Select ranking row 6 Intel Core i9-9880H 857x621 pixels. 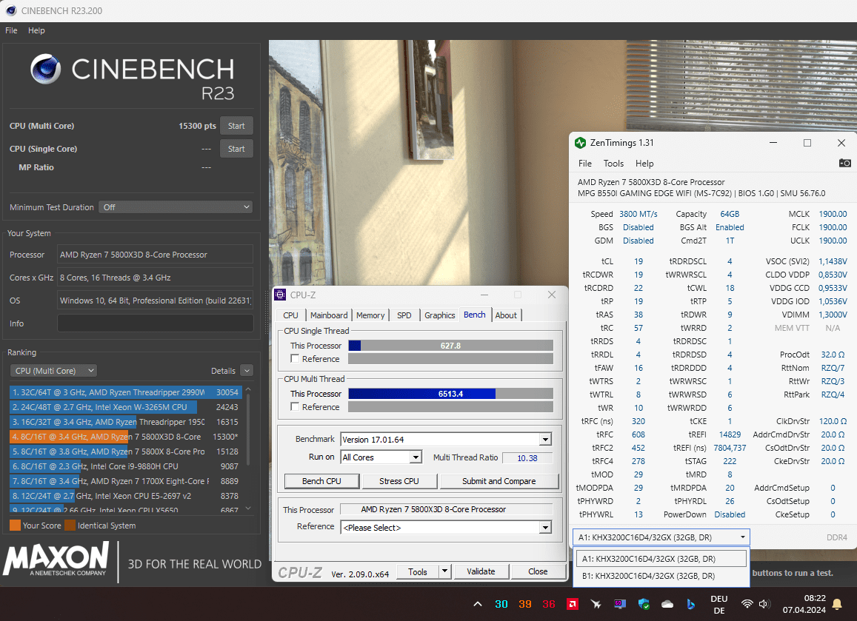pyautogui.click(x=124, y=466)
